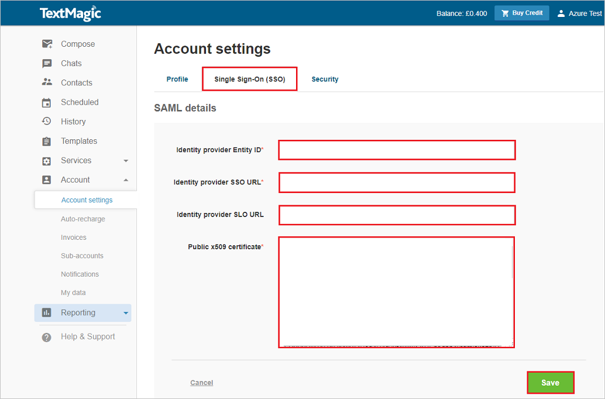Click the Reporting chart icon
Image resolution: width=605 pixels, height=399 pixels.
click(47, 312)
